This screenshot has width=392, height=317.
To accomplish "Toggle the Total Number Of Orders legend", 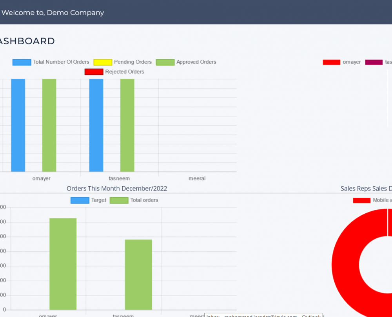I will point(51,62).
